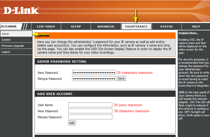
Task: Open the Status tab
Action: click(x=166, y=27)
